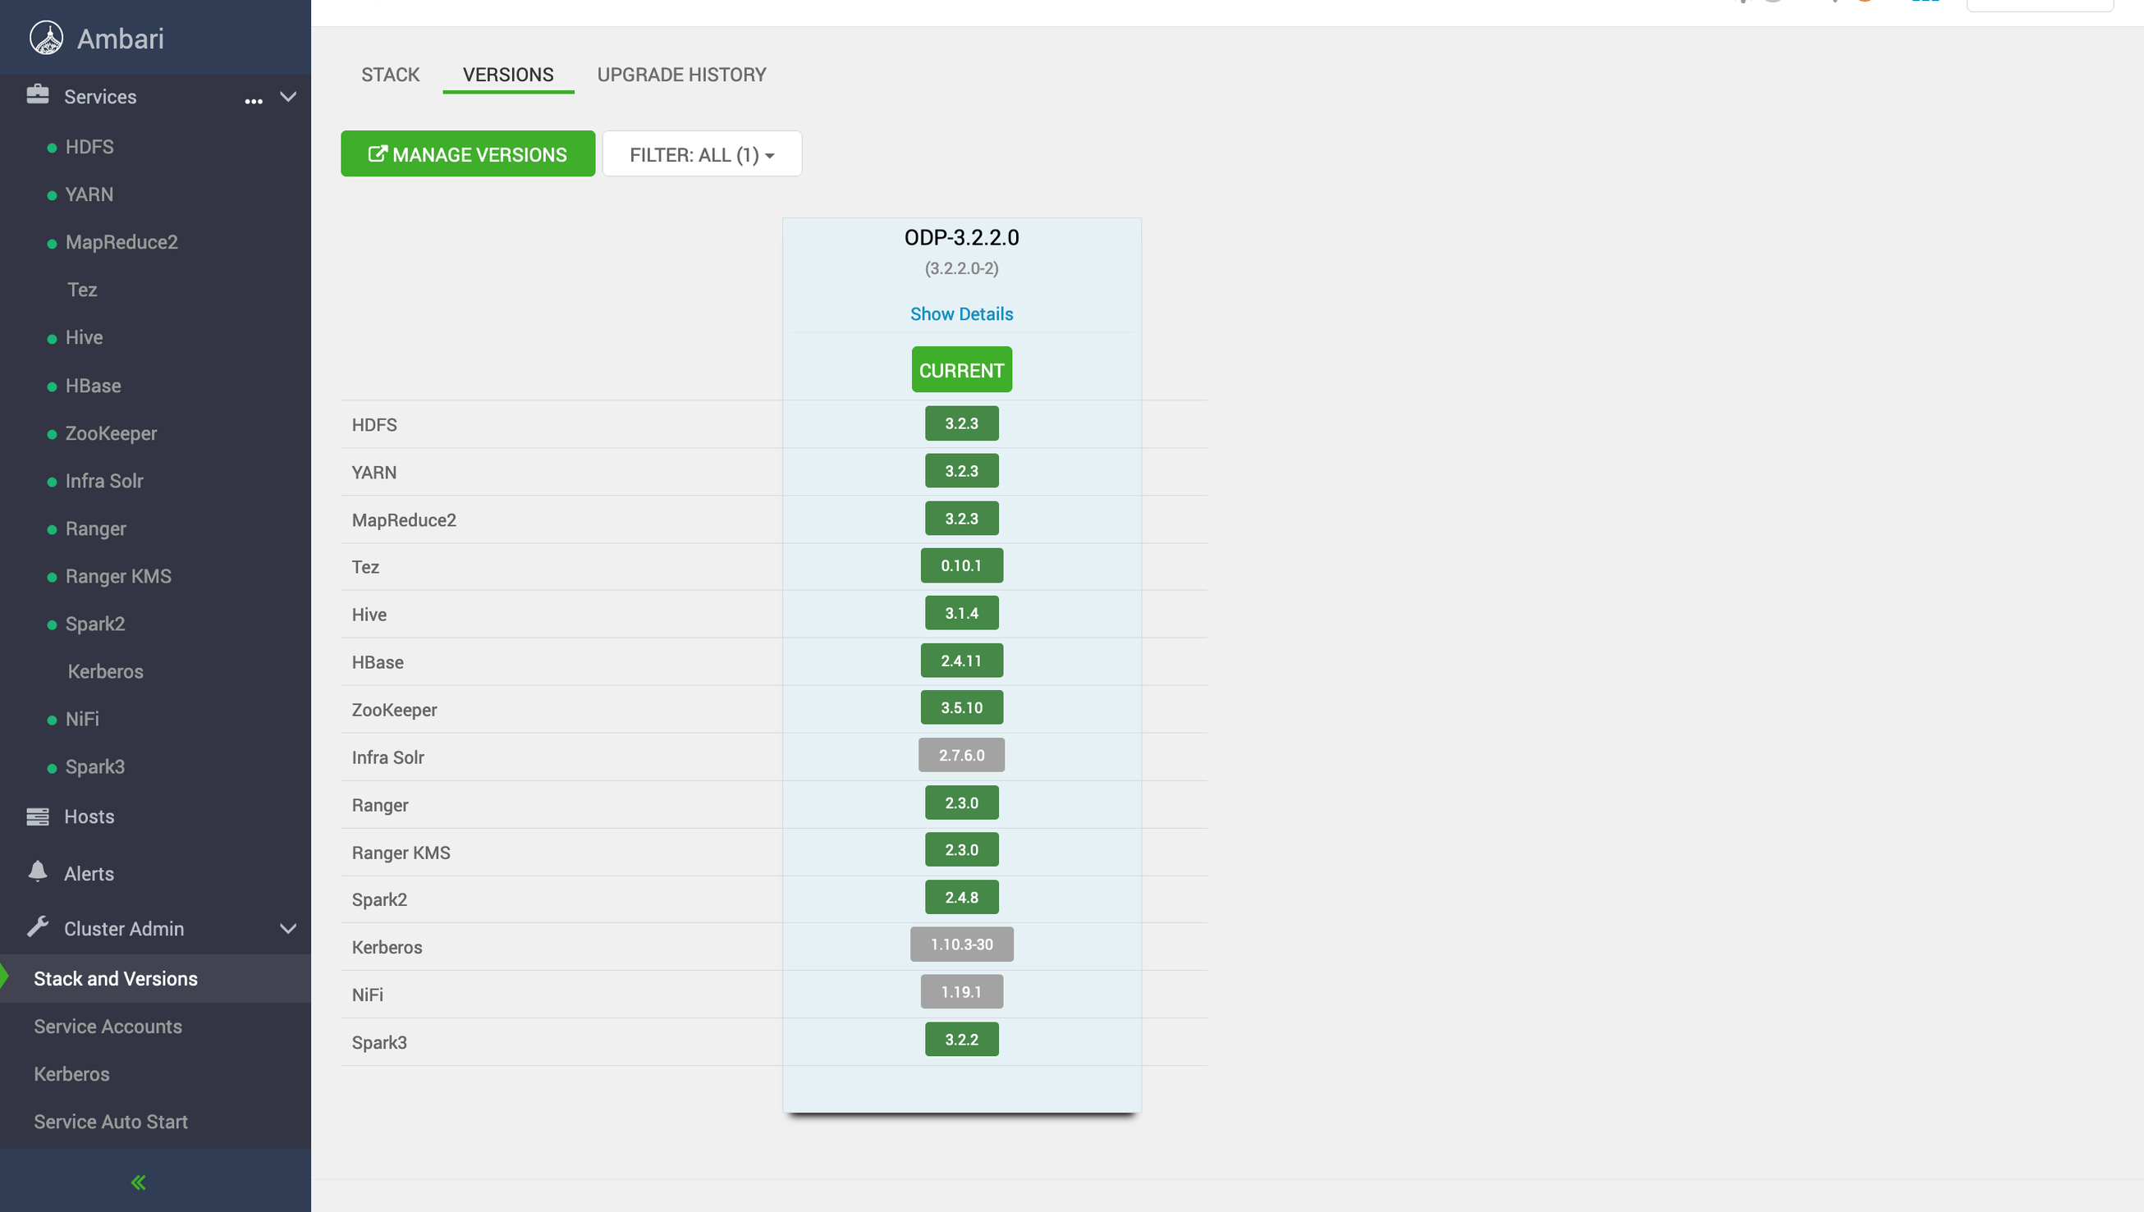This screenshot has height=1212, width=2144.
Task: Click the ODP-3.2.2.0 version title
Action: click(962, 237)
